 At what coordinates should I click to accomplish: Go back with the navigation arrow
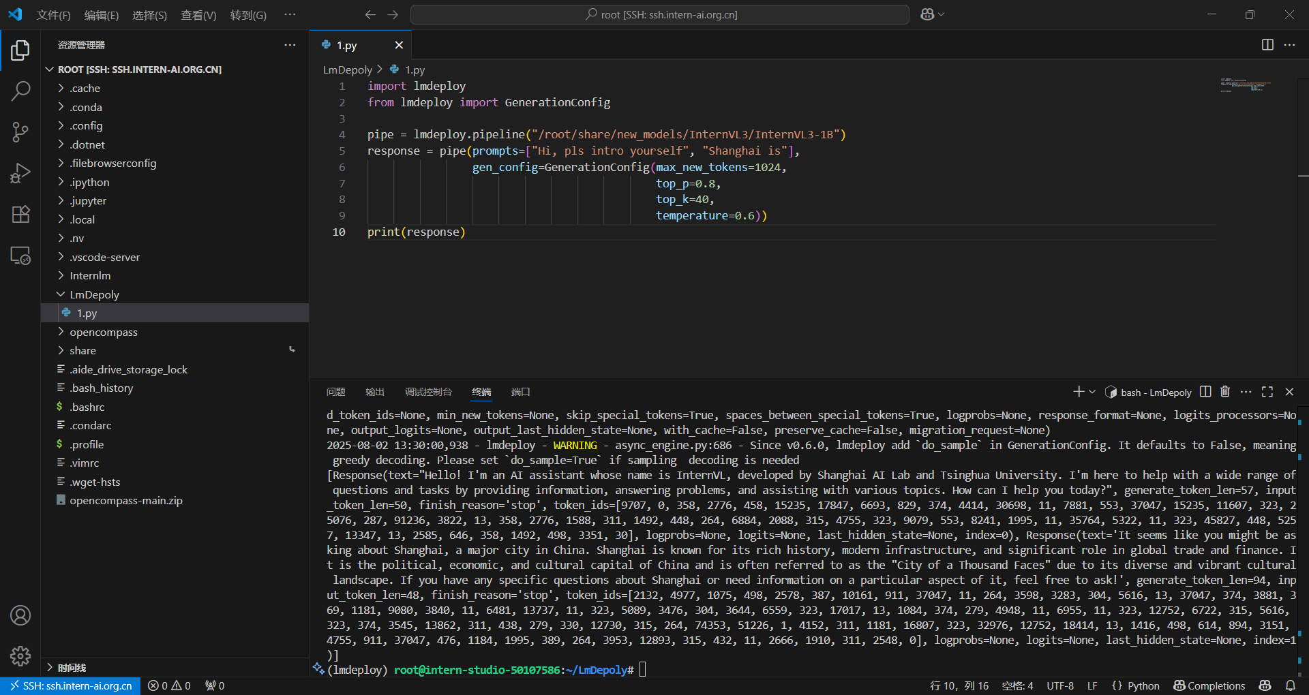(x=370, y=14)
